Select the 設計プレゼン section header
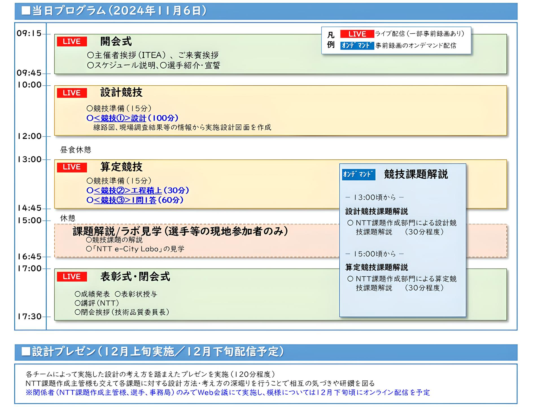Viewport: 542px width, 407px height. coord(266,352)
